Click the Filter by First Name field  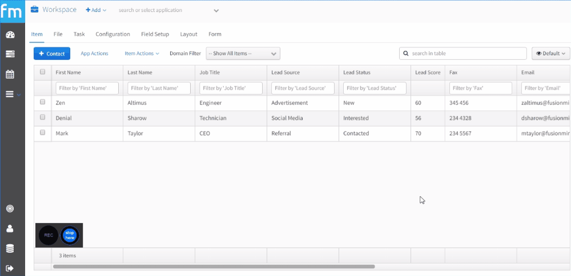click(x=87, y=88)
